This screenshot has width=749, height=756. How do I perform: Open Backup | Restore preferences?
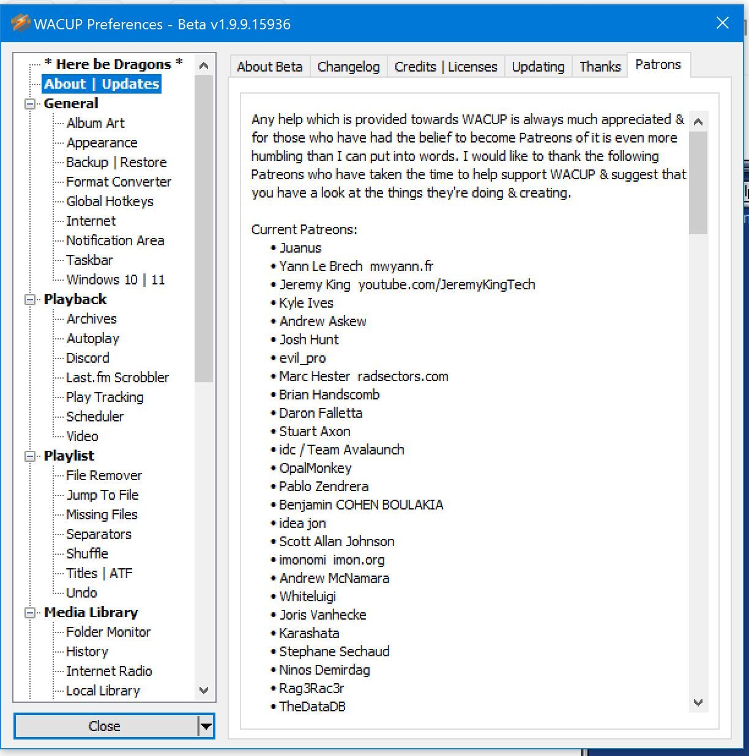click(116, 162)
